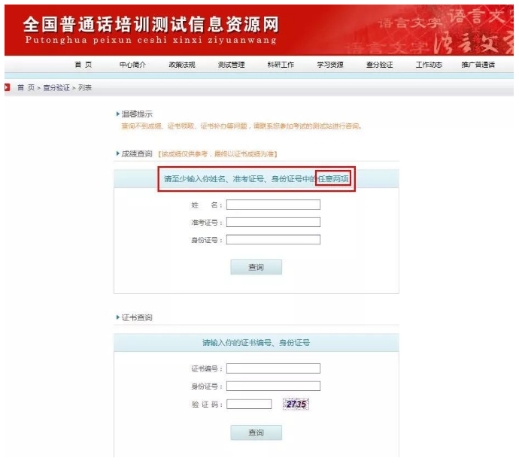This screenshot has width=519, height=467.
Task: Select 推广普通话 in the navigation bar
Action: pos(478,65)
